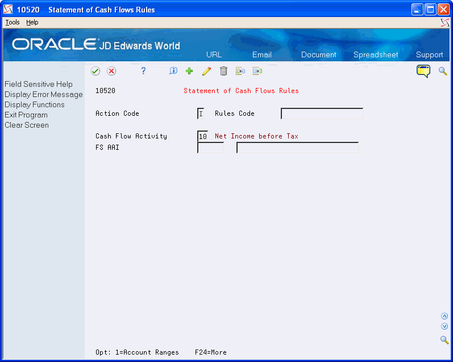The width and height of the screenshot is (453, 362).
Task: Click the top-right magnifier search icon
Action: click(x=443, y=71)
